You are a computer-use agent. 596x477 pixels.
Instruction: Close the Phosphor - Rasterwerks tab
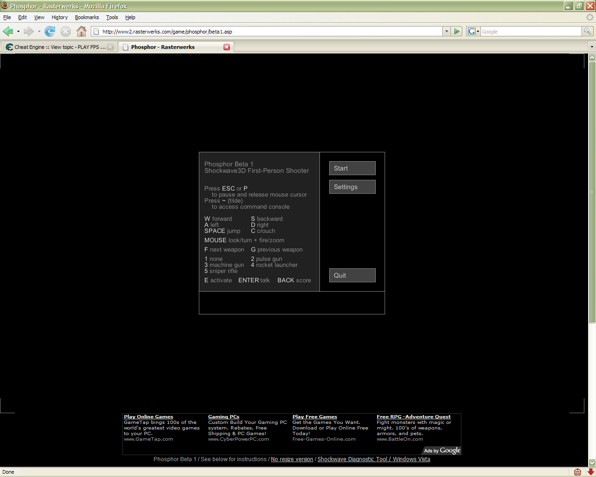pyautogui.click(x=227, y=47)
